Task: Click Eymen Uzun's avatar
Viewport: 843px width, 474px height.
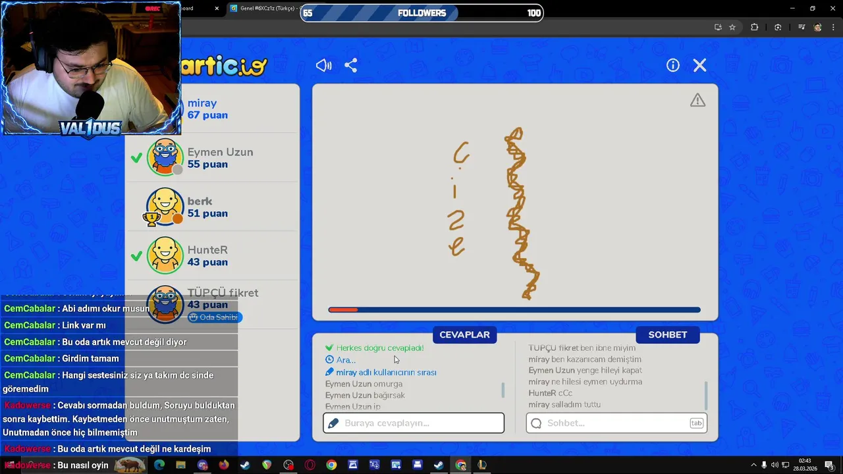Action: [165, 157]
